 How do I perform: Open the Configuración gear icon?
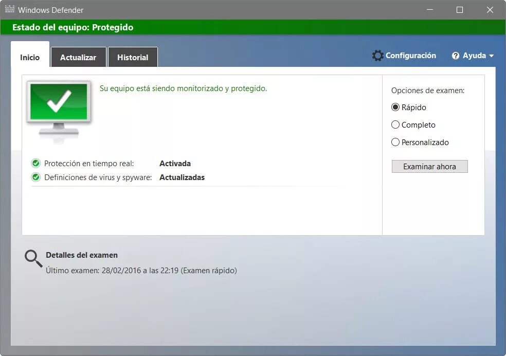click(x=377, y=56)
